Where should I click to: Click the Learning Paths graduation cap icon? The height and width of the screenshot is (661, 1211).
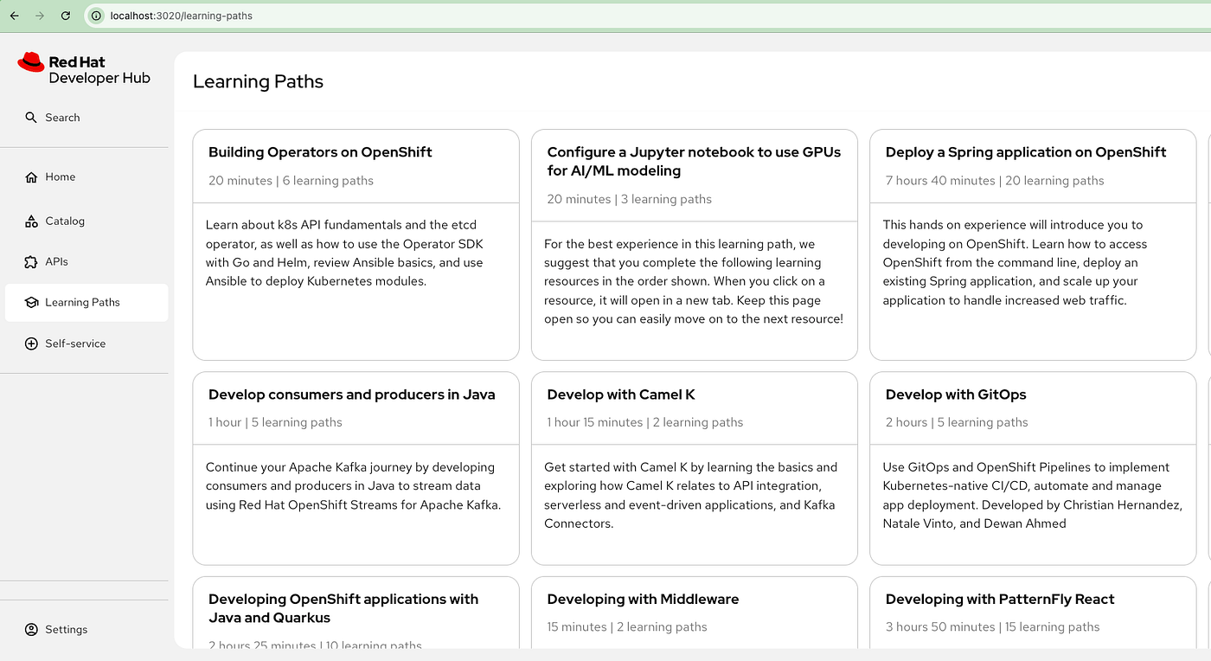(x=31, y=303)
